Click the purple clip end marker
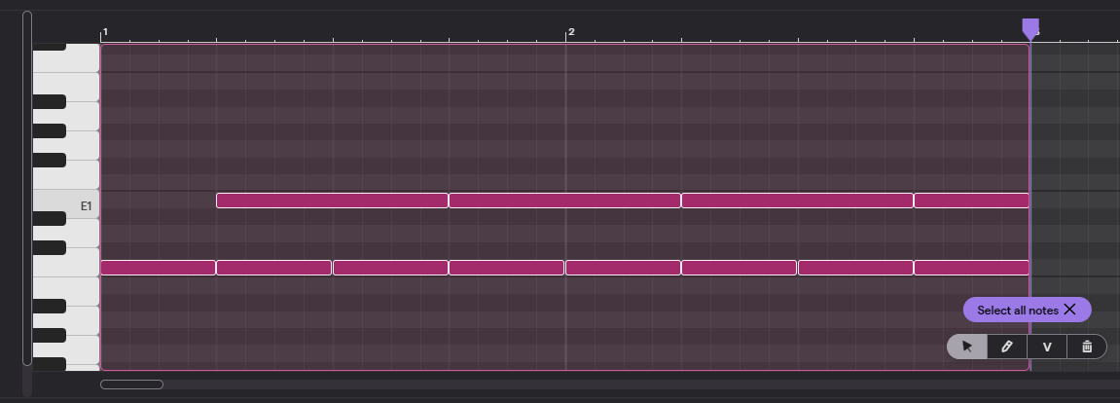 click(1030, 28)
